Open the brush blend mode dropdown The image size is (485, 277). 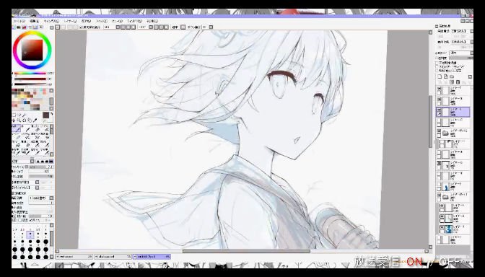pos(23,162)
